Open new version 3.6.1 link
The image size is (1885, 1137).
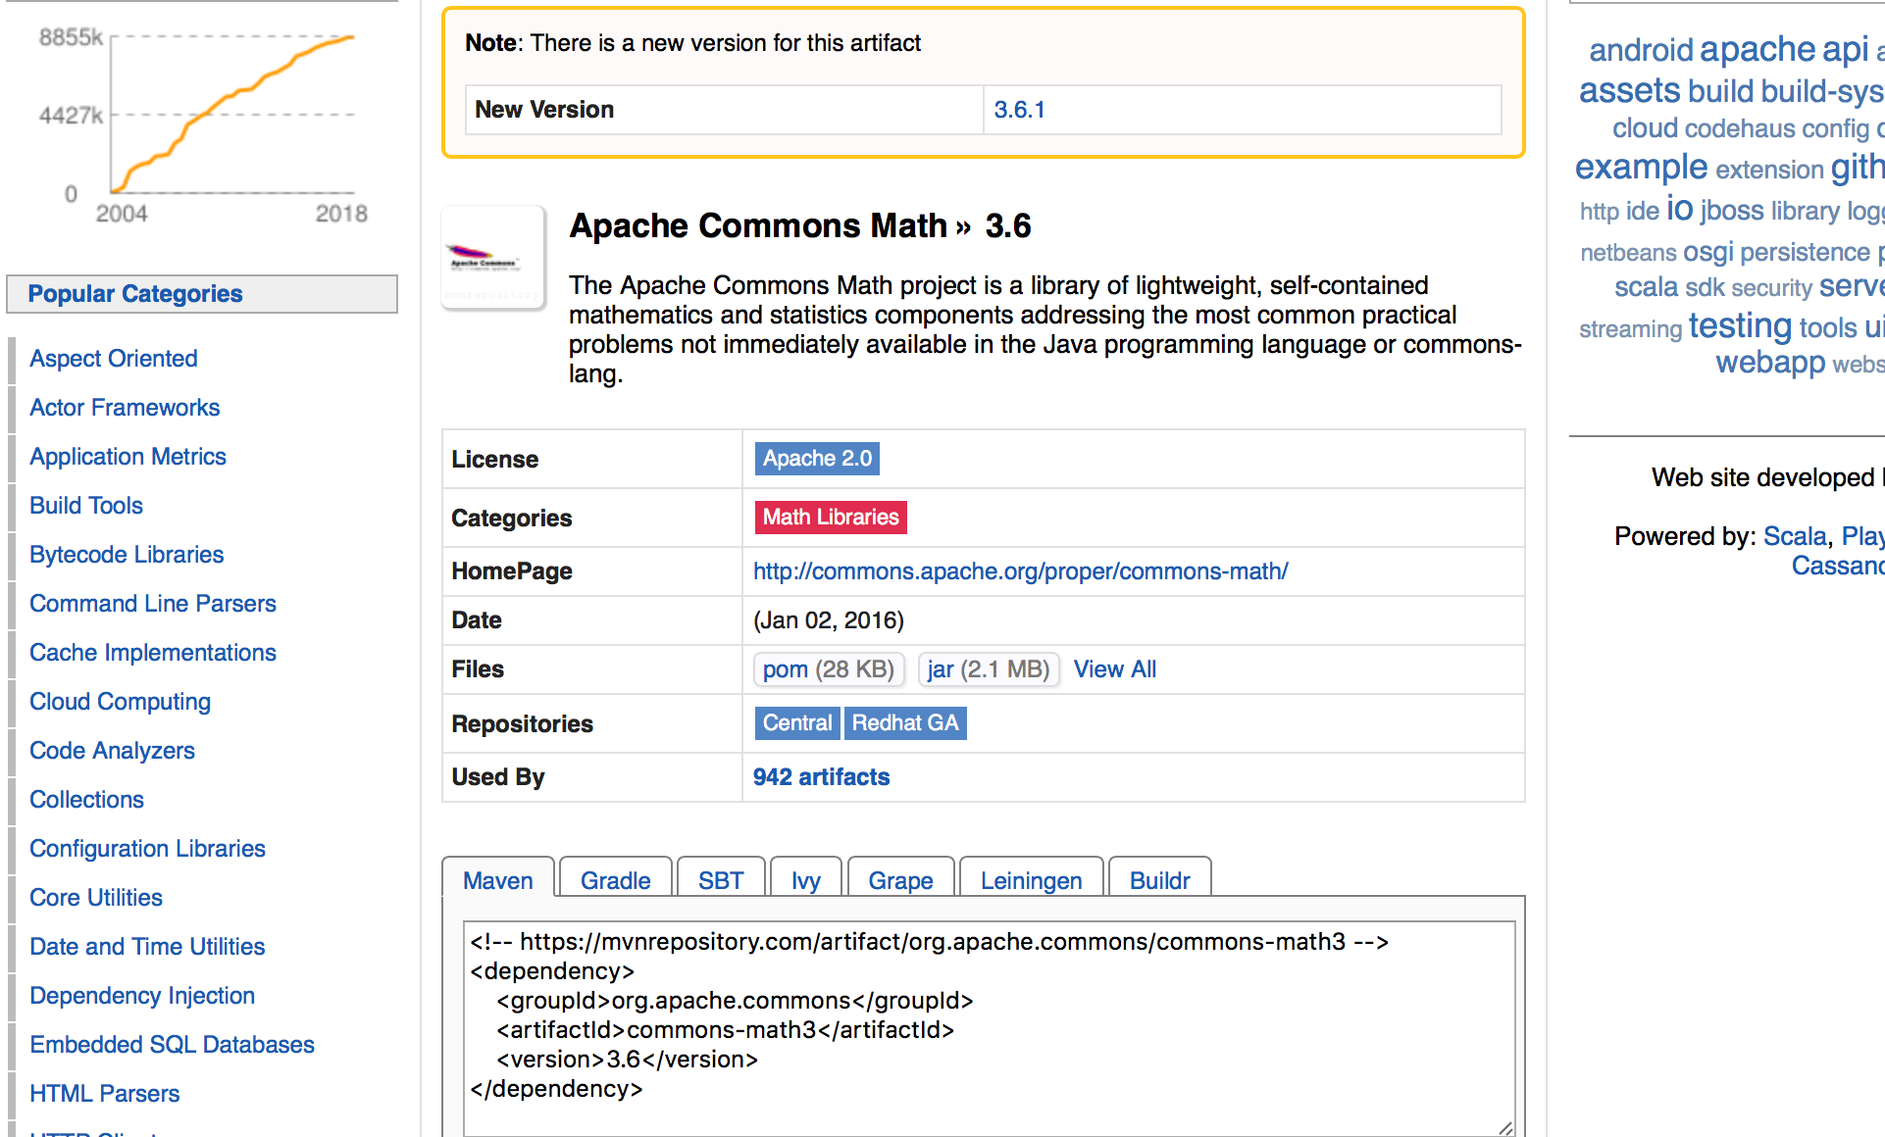click(1019, 110)
